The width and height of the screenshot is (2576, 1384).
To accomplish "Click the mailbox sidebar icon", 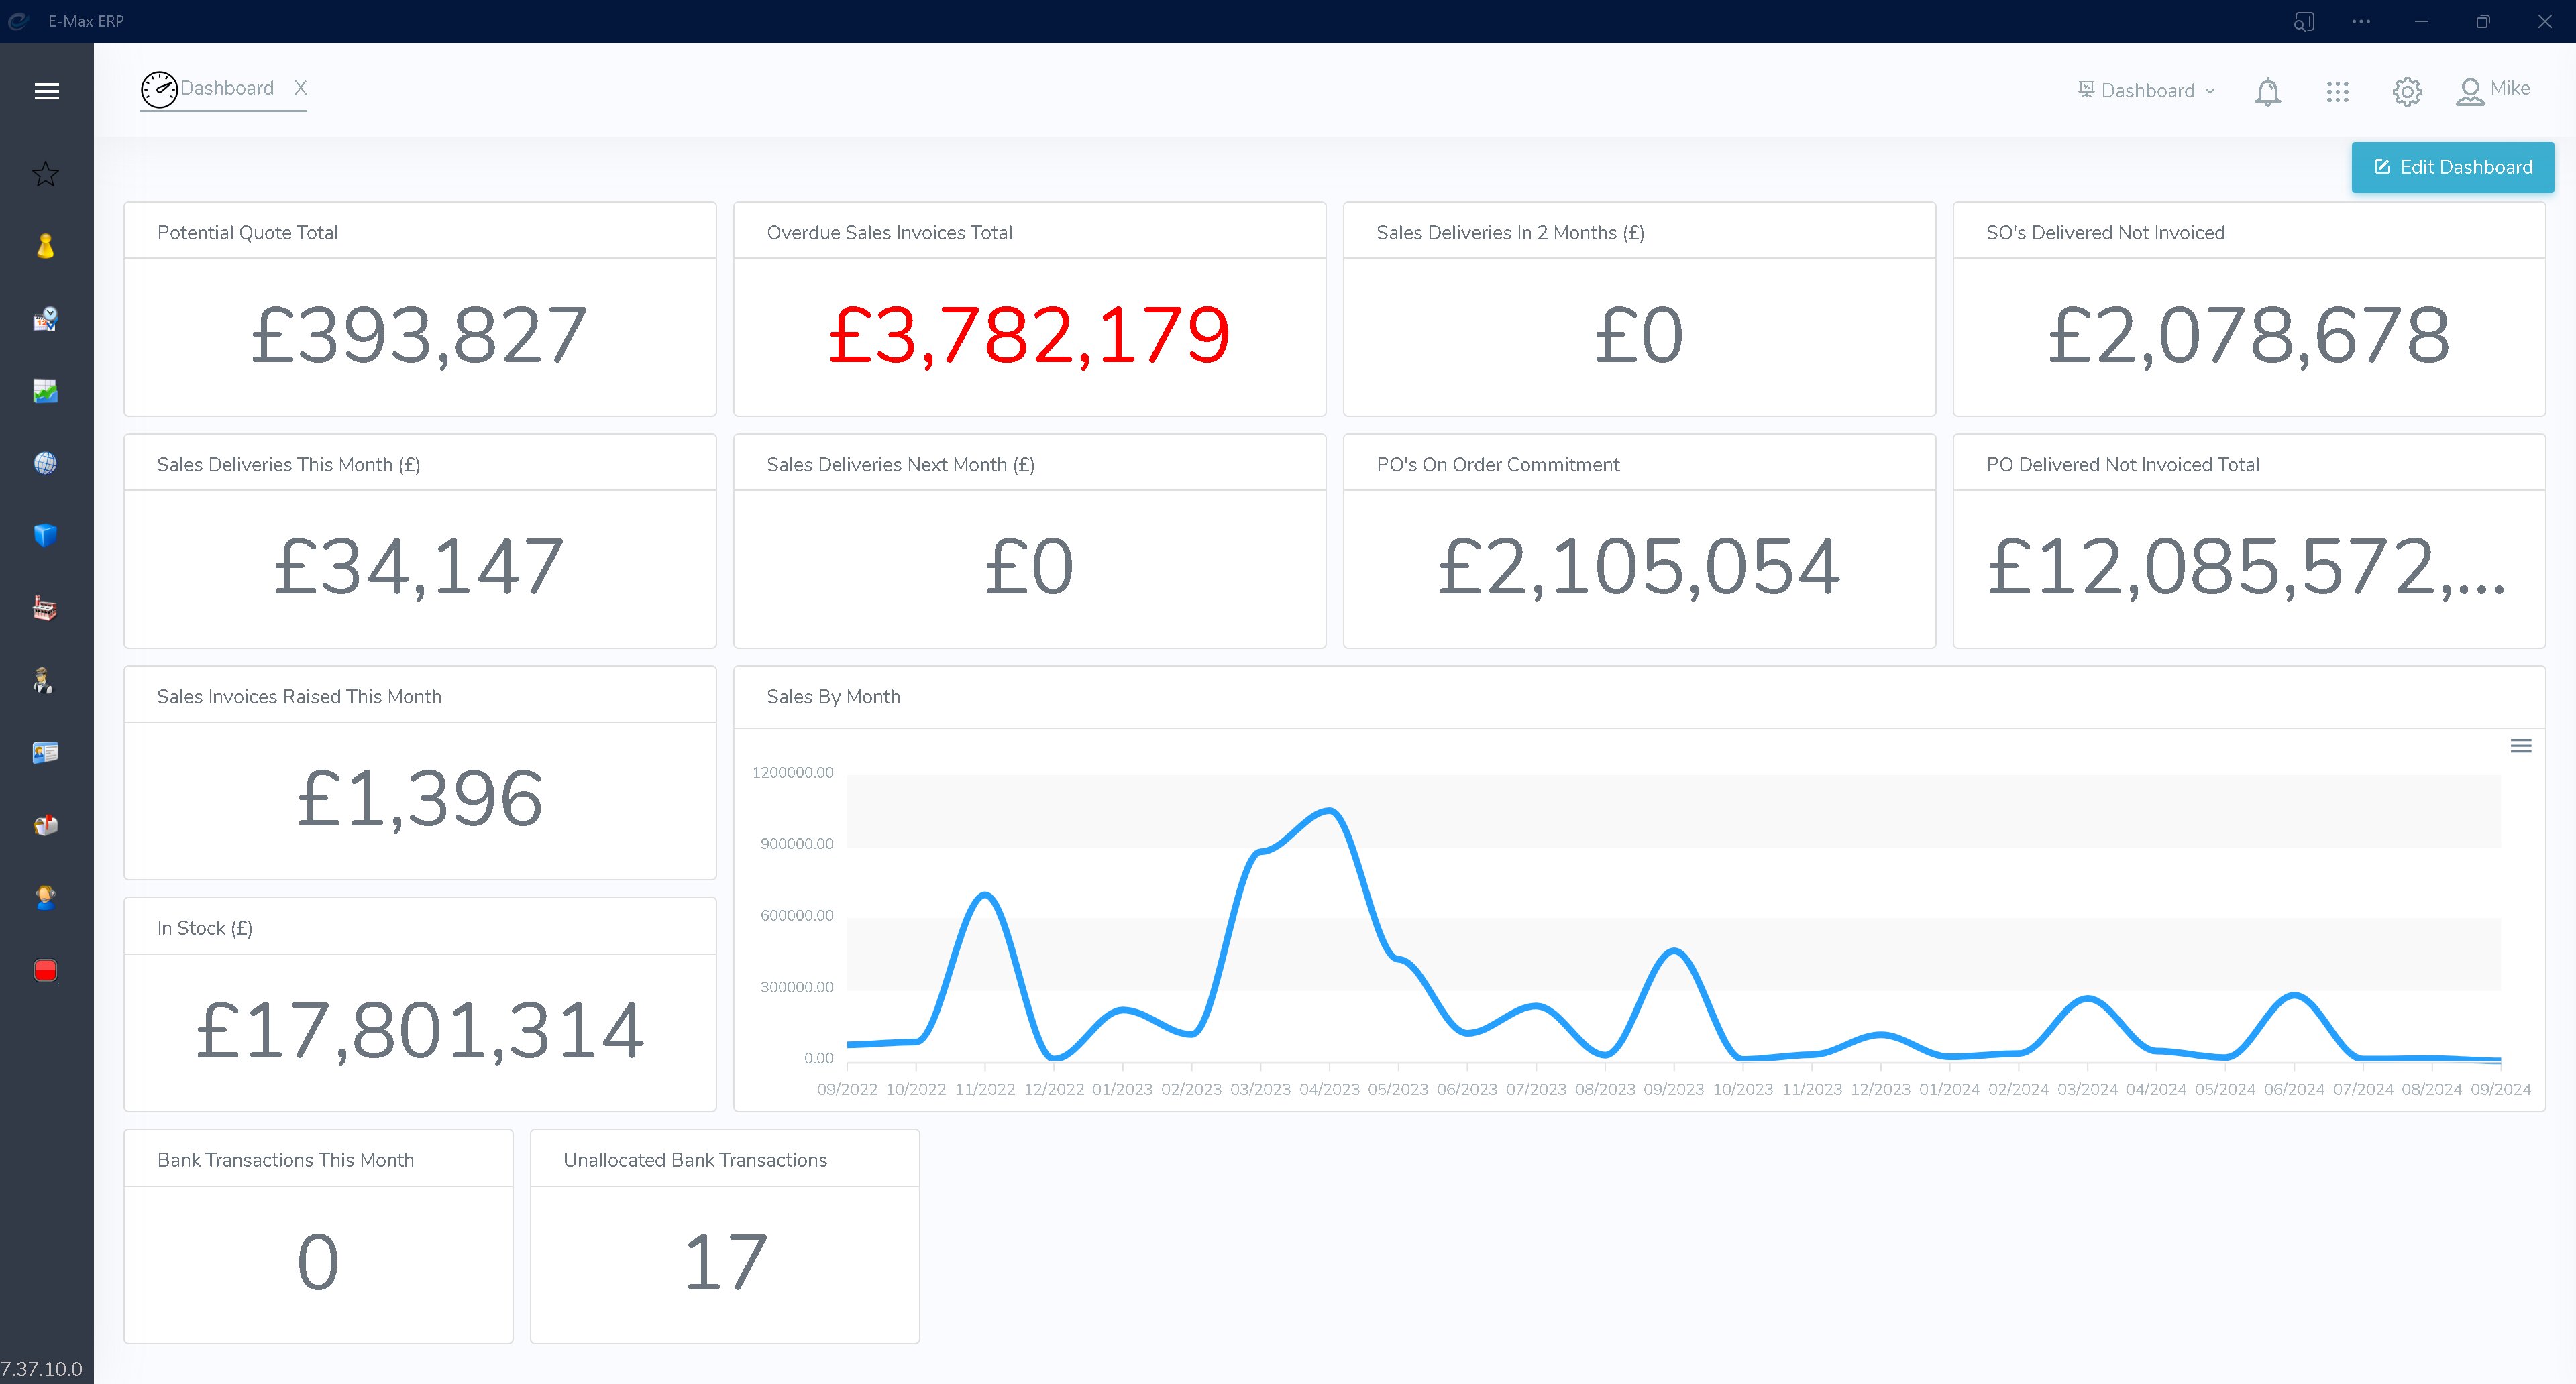I will 45,825.
